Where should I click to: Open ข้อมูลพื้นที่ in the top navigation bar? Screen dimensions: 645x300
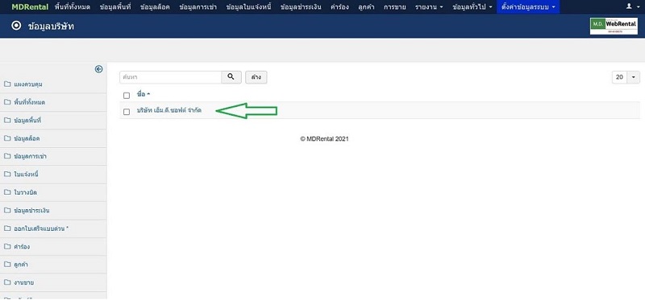point(114,7)
